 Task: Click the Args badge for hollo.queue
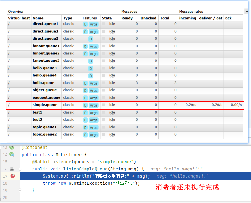pos(94,83)
